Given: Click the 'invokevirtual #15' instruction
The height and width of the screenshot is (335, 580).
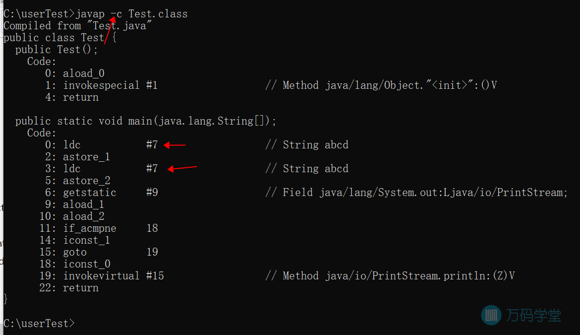Looking at the screenshot, I should point(114,276).
